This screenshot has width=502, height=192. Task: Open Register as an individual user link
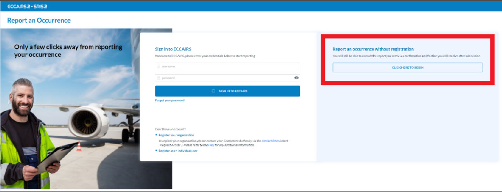click(x=178, y=151)
